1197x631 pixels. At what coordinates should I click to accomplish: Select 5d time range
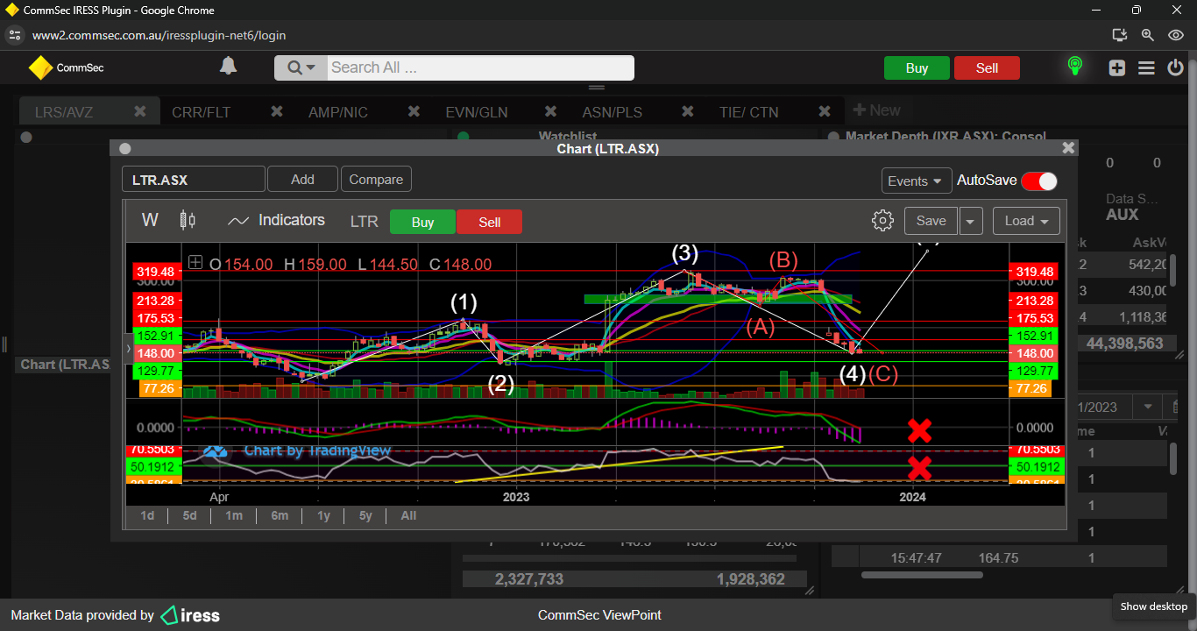coord(190,515)
